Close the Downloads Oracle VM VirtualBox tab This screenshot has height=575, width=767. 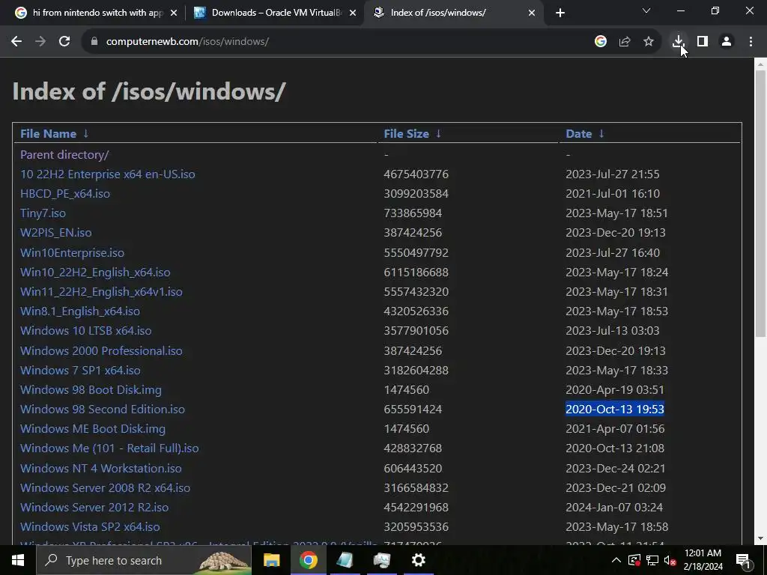[x=353, y=13]
